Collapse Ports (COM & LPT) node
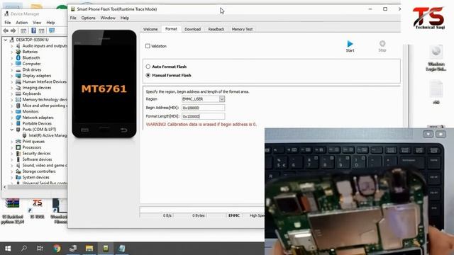 (x=12, y=130)
